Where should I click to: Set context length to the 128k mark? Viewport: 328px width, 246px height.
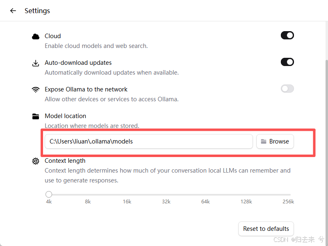246,195
